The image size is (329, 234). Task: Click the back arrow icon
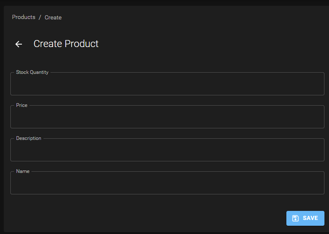pos(19,44)
